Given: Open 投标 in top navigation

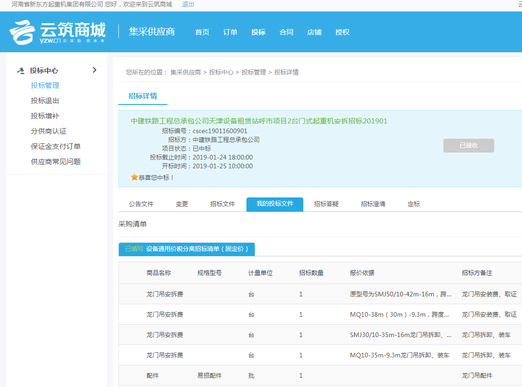Looking at the screenshot, I should pos(258,32).
